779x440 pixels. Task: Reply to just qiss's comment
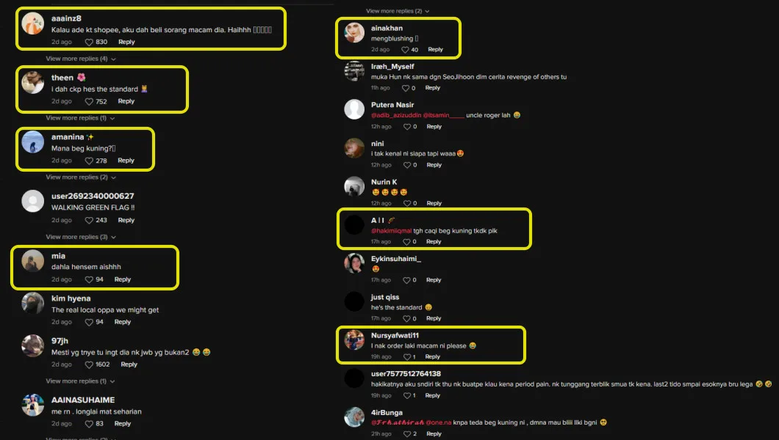(x=433, y=318)
